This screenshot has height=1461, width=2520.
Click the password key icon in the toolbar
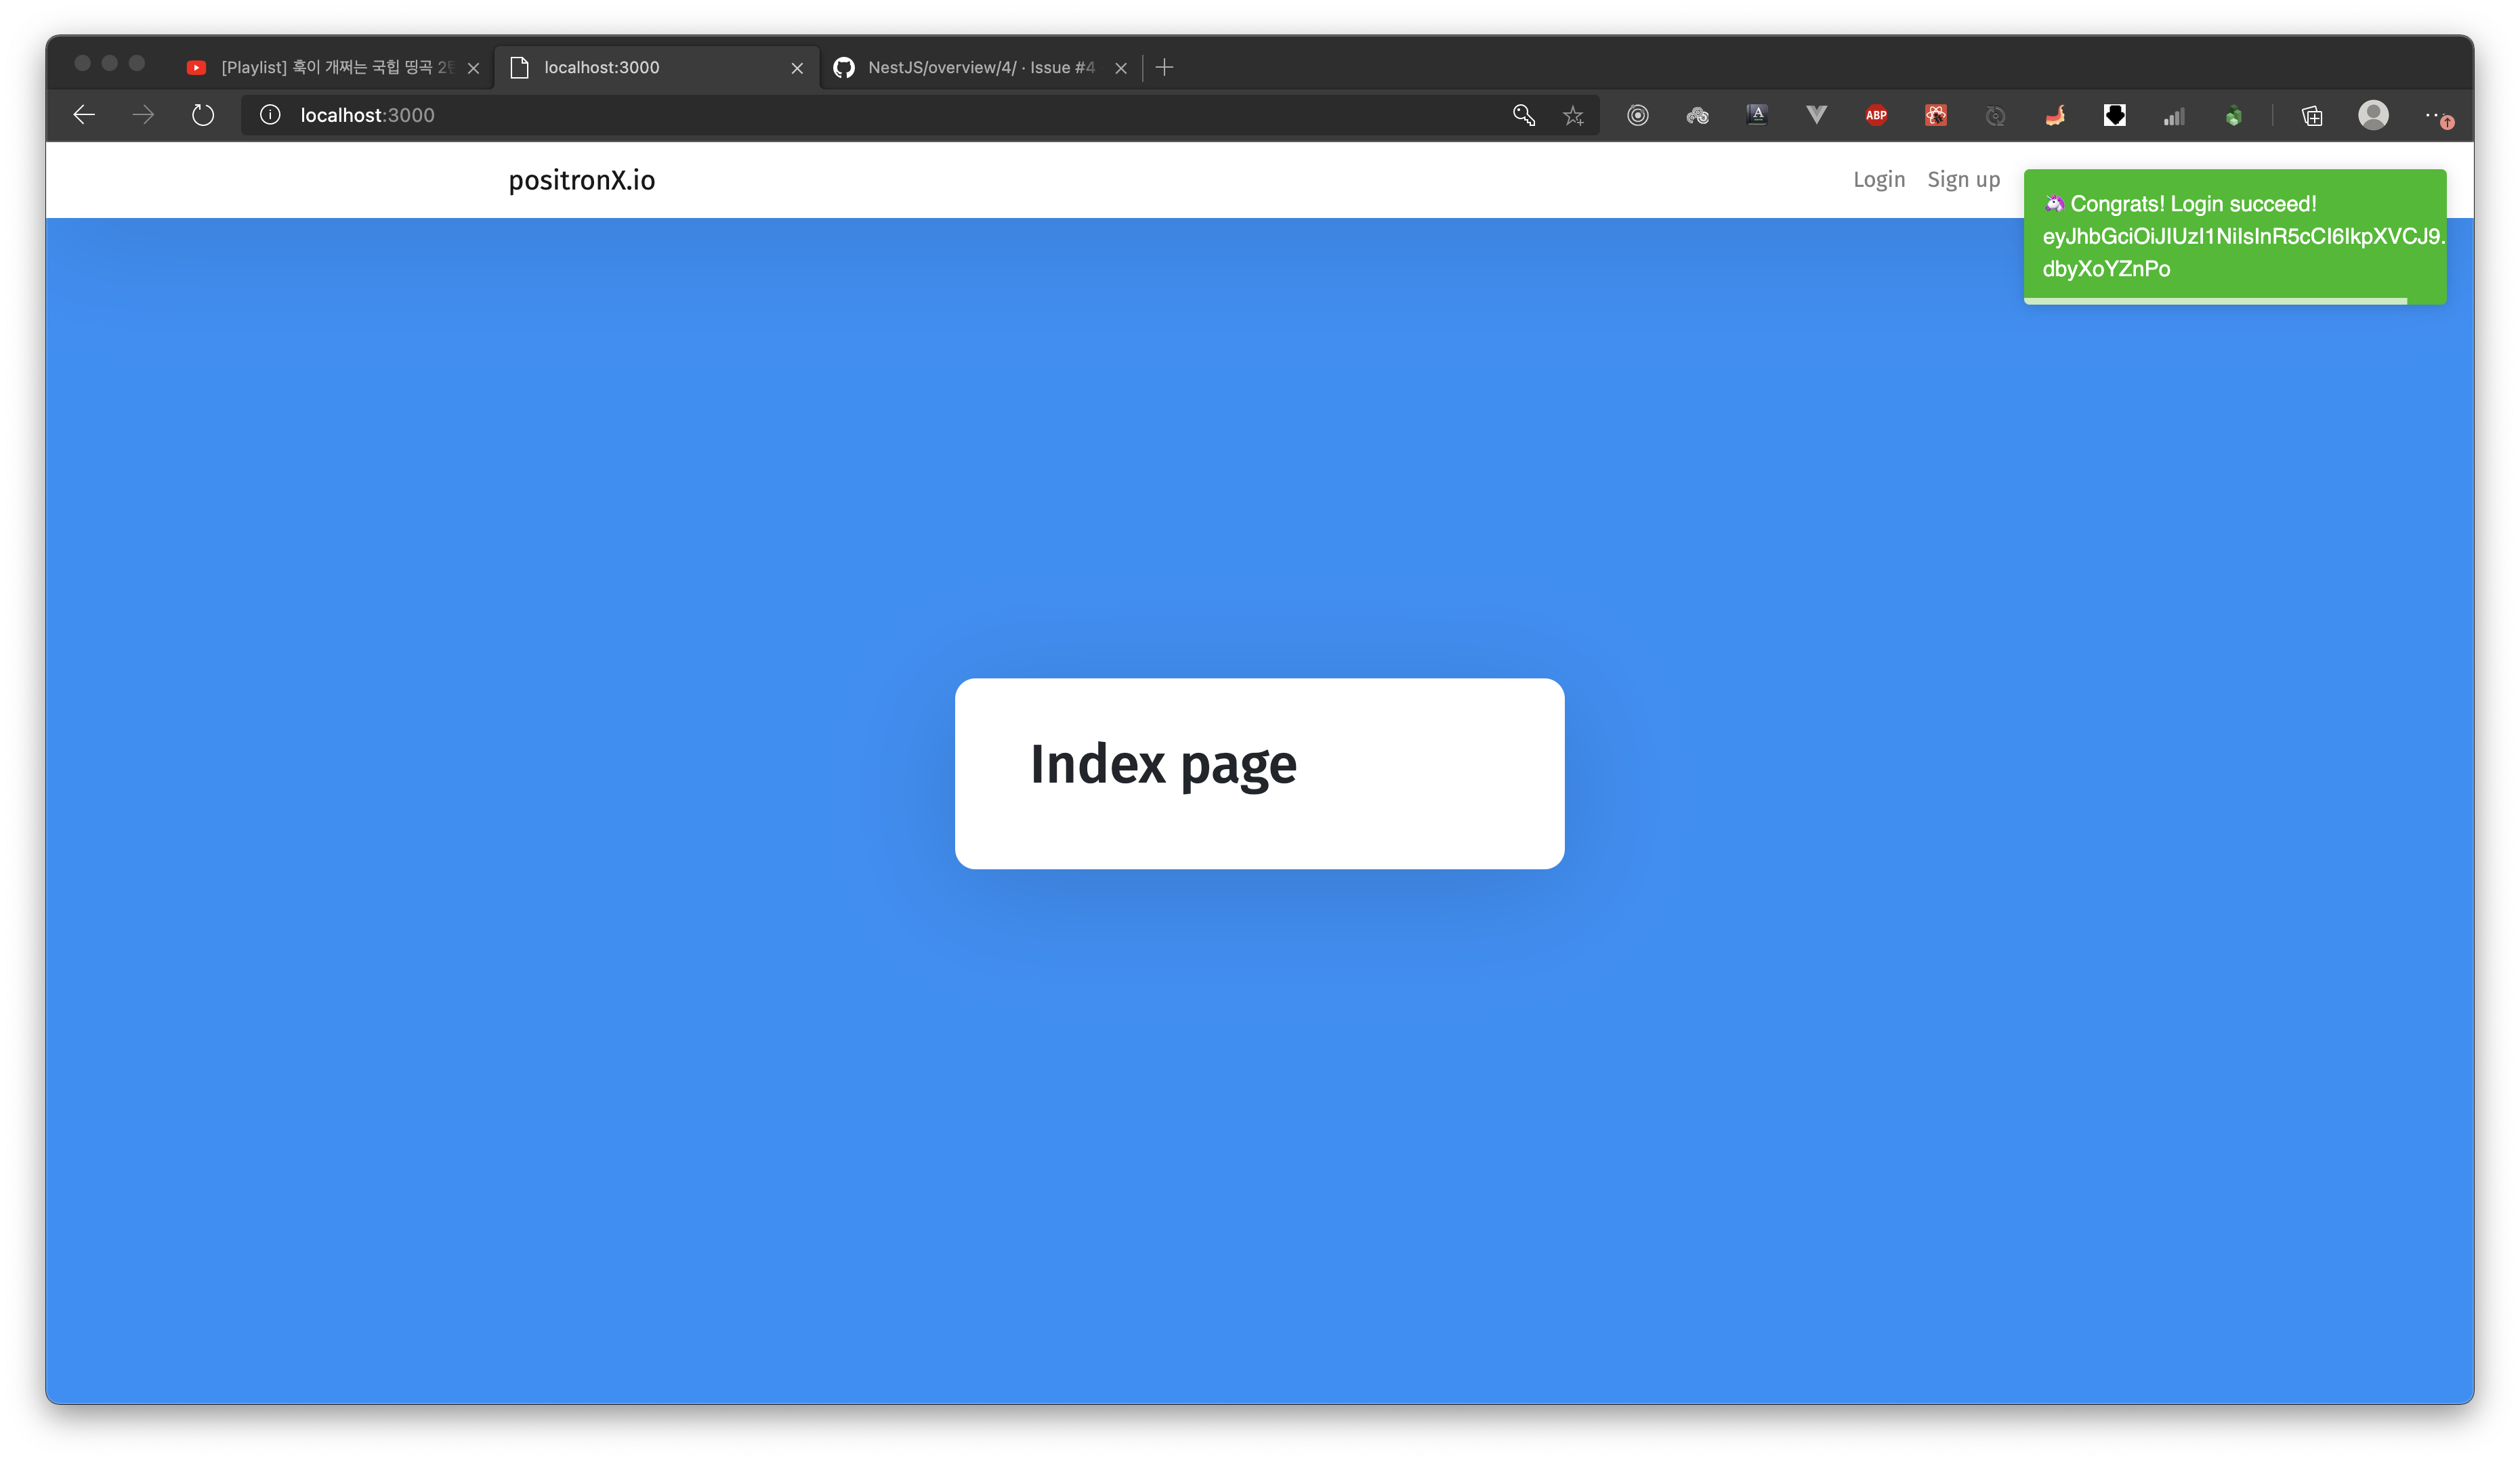pyautogui.click(x=1524, y=115)
